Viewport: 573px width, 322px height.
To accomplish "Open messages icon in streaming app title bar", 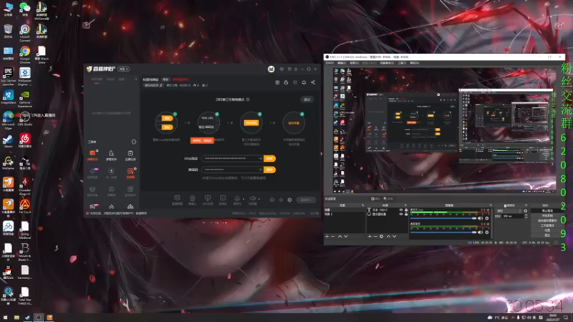I will coord(281,69).
